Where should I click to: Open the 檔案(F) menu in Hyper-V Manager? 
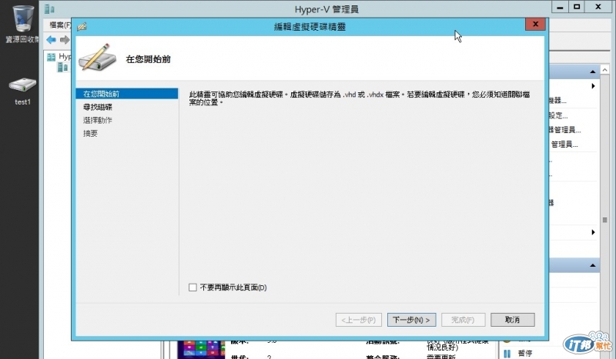(60, 25)
